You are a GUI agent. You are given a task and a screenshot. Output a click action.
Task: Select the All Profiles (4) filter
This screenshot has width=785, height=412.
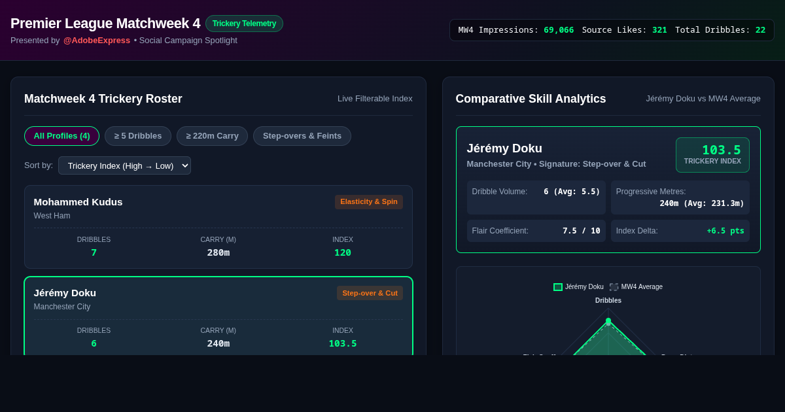coord(61,136)
